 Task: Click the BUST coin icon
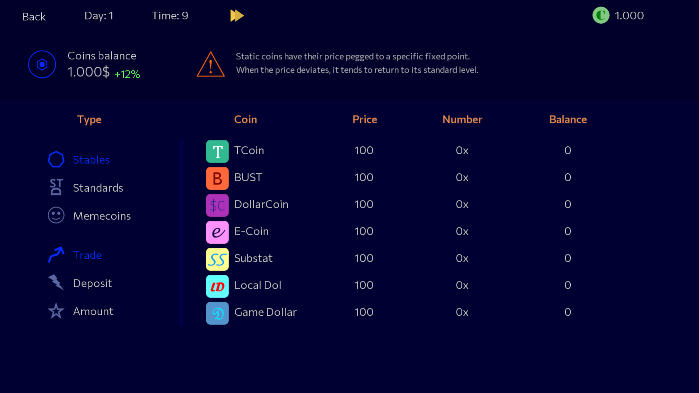coord(217,178)
